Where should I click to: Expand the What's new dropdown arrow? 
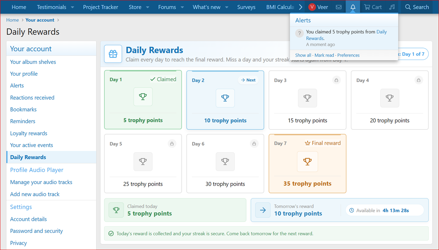tap(227, 7)
